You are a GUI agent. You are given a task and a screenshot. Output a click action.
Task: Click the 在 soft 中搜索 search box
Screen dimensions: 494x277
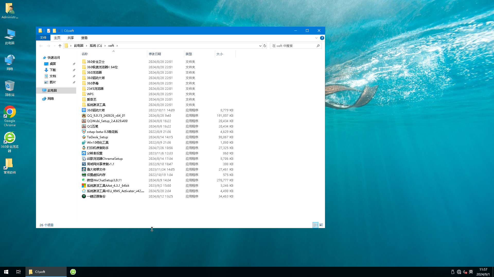296,46
